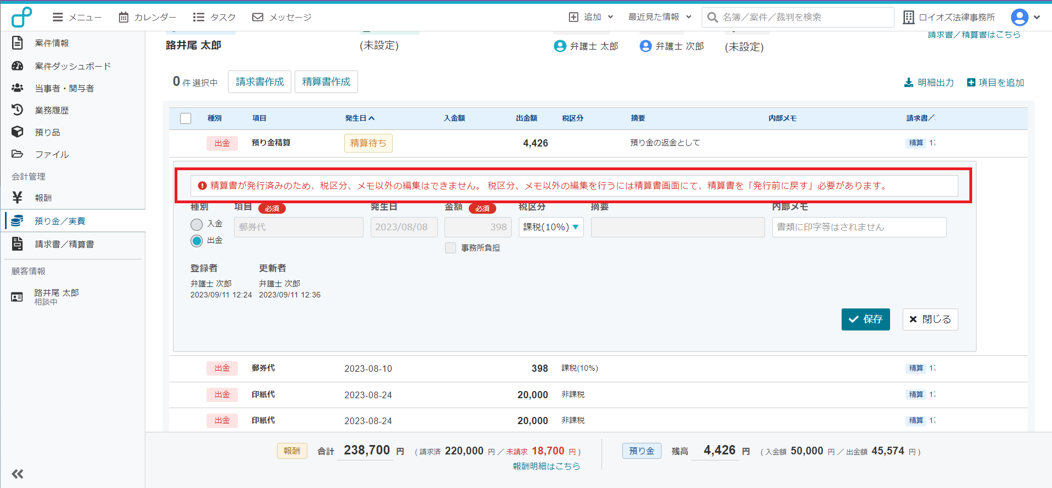Check the select-all checkbox in table header
The width and height of the screenshot is (1052, 488).
[186, 118]
